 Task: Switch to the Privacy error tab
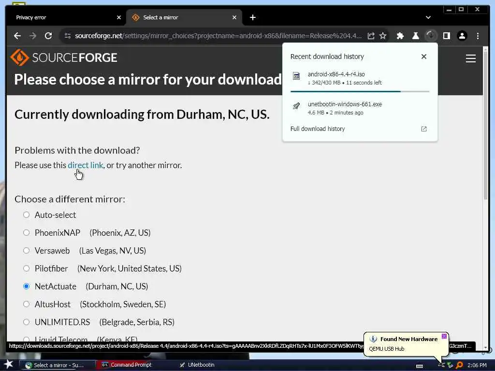tap(65, 18)
